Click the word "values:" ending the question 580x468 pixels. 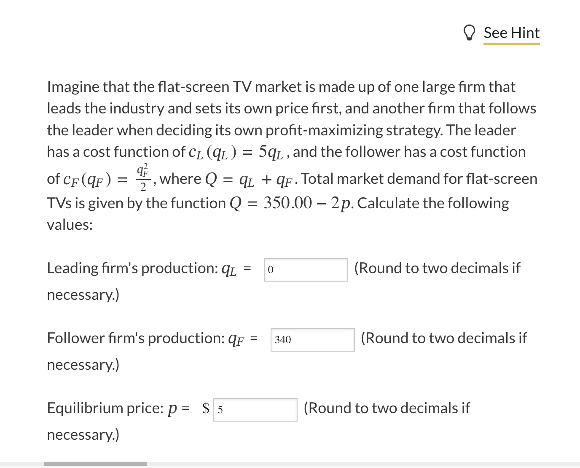pos(70,225)
